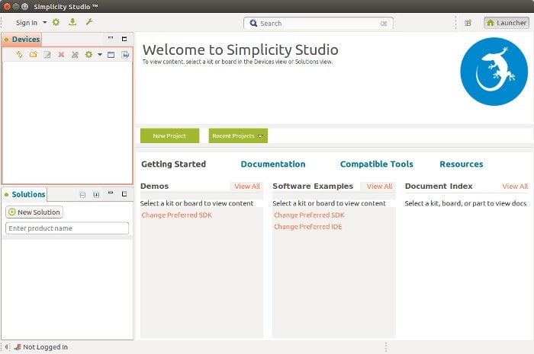Click the edit device icon in Devices toolbar
The width and height of the screenshot is (534, 354).
pyautogui.click(x=47, y=54)
